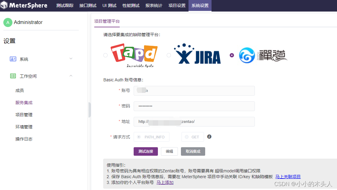Screen dimensions: 337x190
Task: Open 报表统计 in top navigation
Action: [x=154, y=5]
